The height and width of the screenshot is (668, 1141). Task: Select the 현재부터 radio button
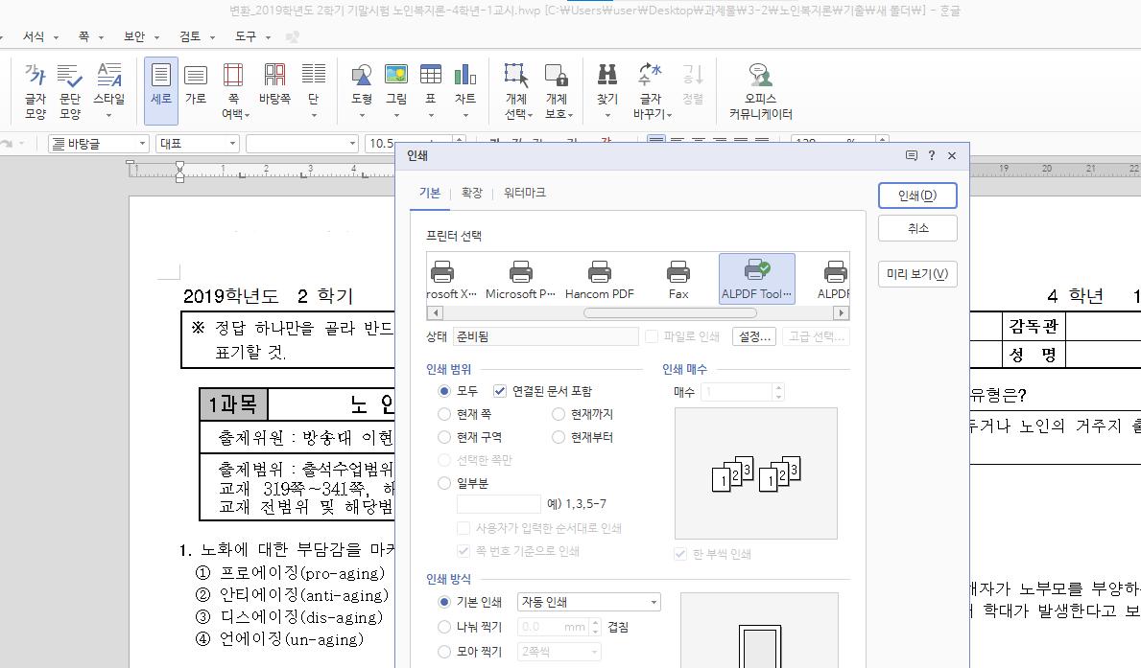(x=559, y=438)
